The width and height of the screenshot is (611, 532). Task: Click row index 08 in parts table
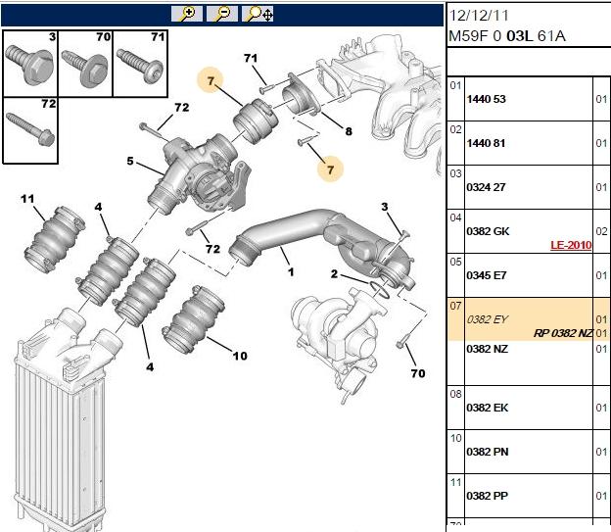coord(455,394)
